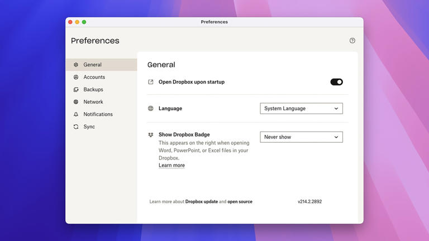Screen dimensions: 429x241
Task: Open the Dropbox update link
Action: pos(202,201)
